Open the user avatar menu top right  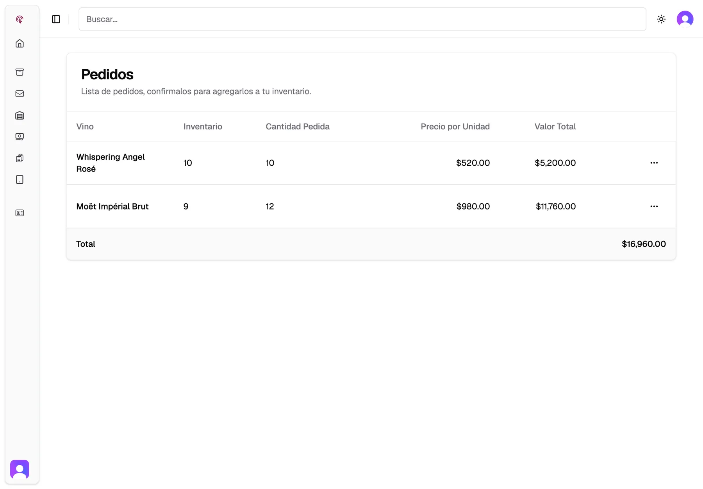pyautogui.click(x=685, y=19)
